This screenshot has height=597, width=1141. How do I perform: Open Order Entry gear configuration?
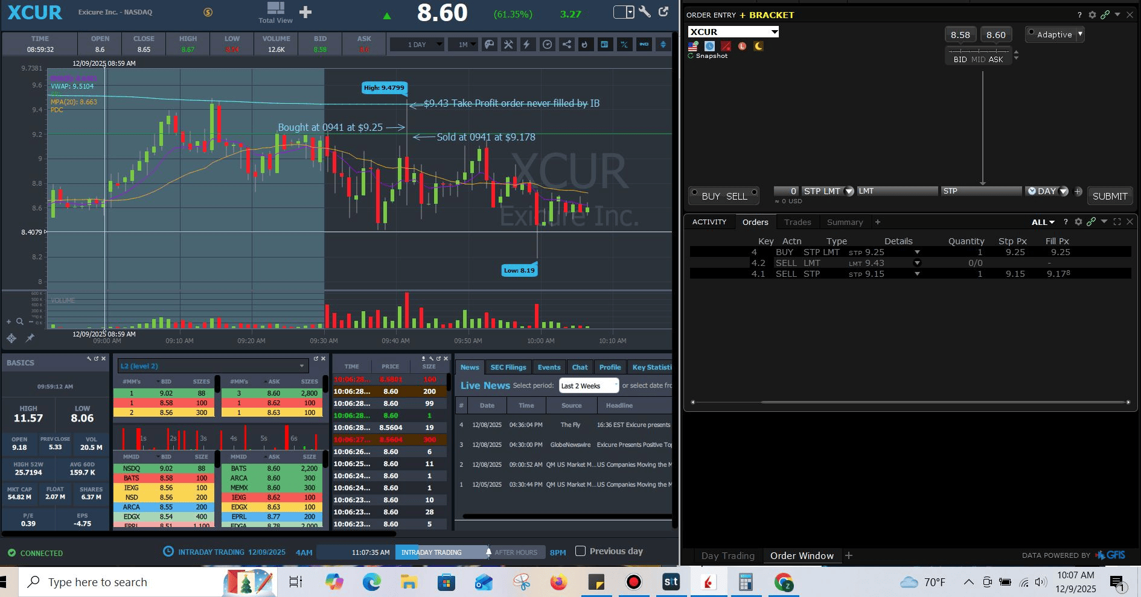(x=1092, y=14)
